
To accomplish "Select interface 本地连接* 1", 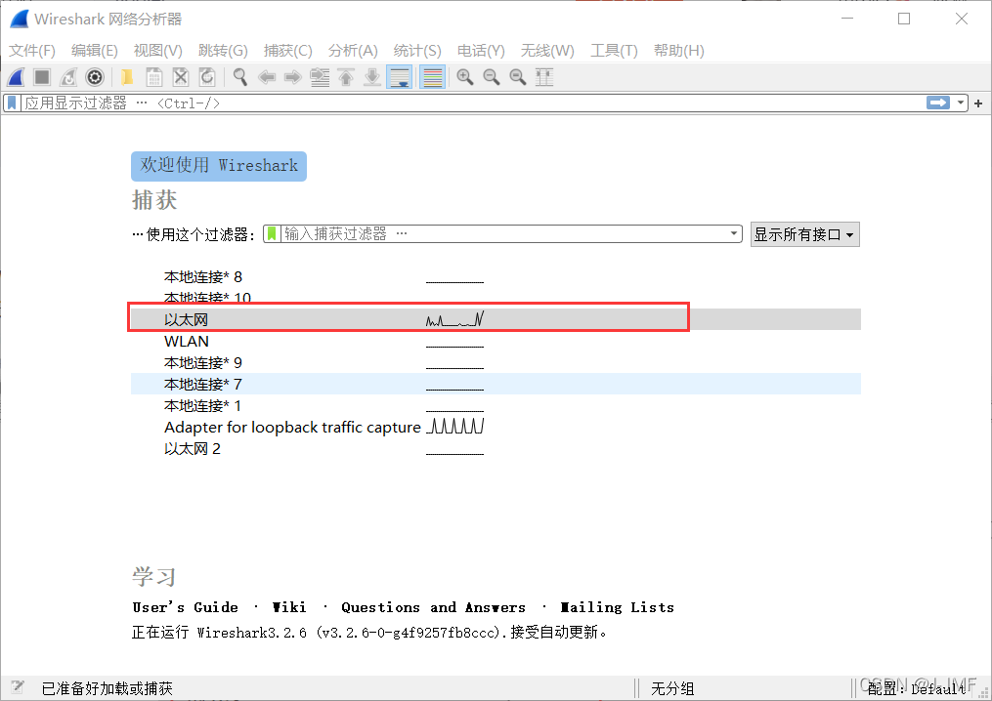I will click(496, 406).
